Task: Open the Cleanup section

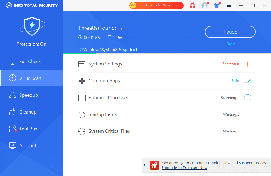Action: pyautogui.click(x=32, y=112)
